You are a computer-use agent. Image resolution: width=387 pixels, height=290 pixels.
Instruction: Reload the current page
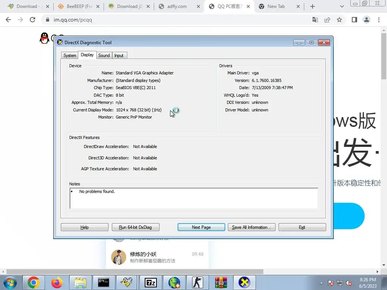(33, 20)
